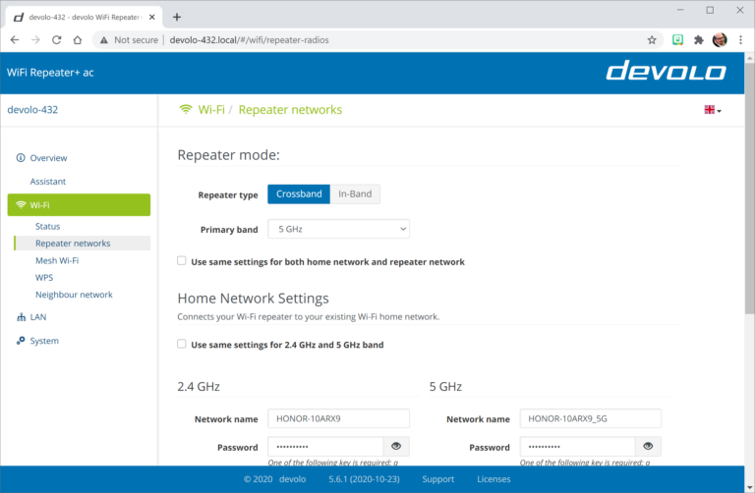This screenshot has height=493, width=755.
Task: Show the 2.4 GHz password
Action: [396, 446]
